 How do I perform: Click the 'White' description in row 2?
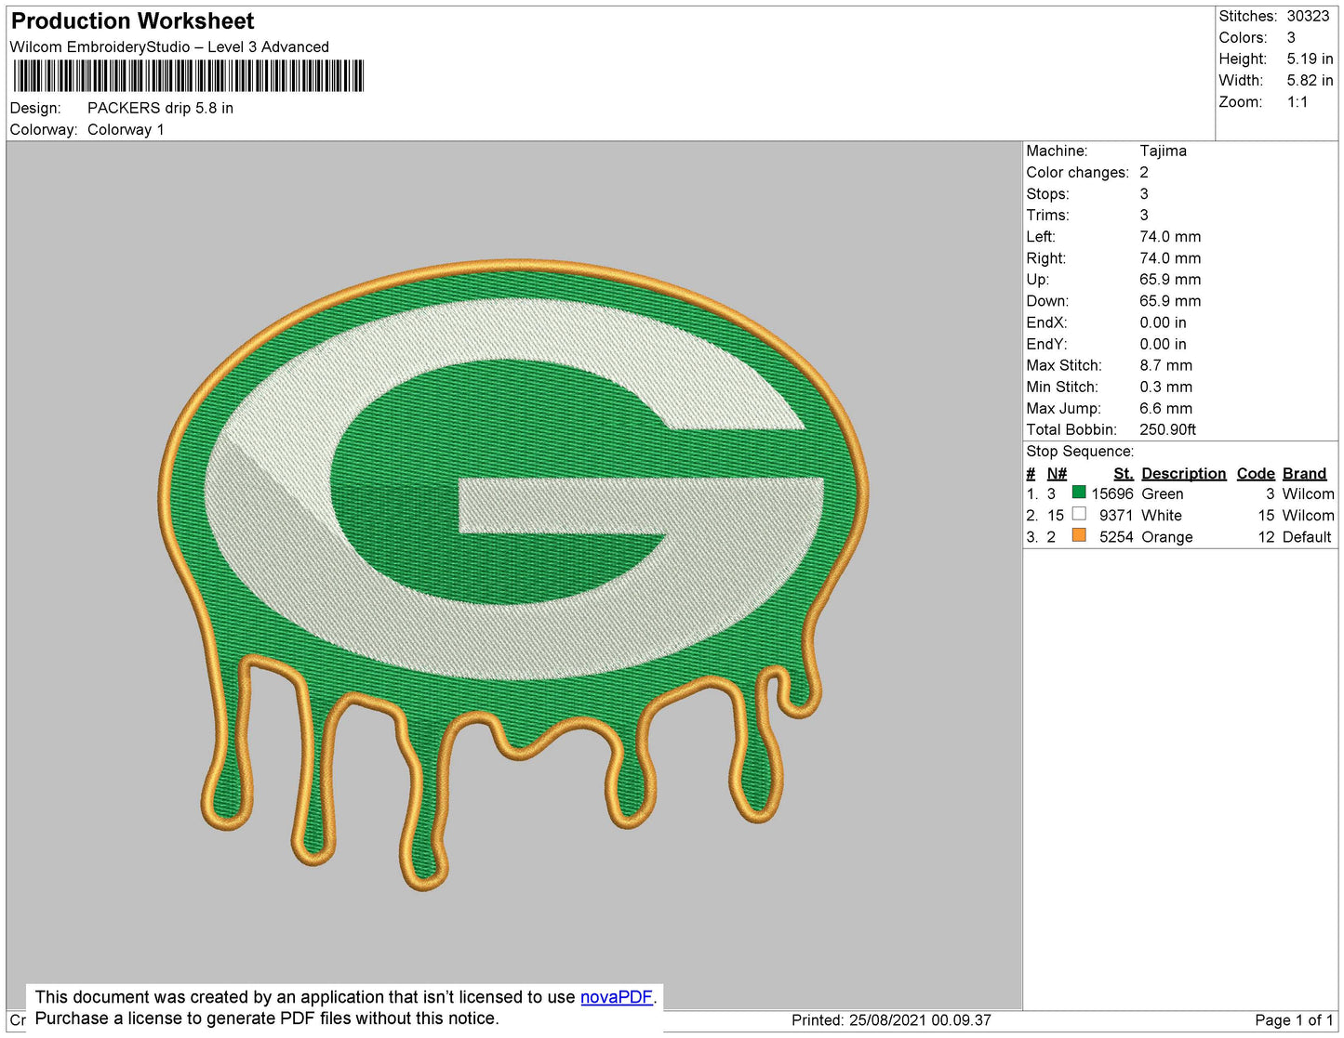point(1162,516)
